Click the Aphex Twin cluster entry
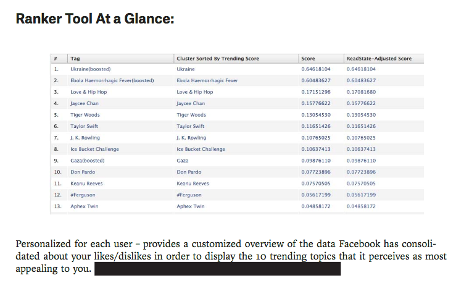464x283 pixels. [190, 206]
